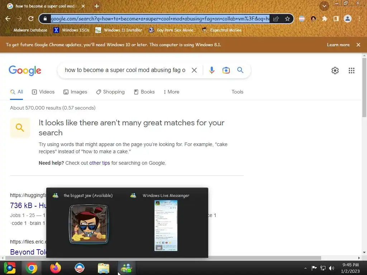The width and height of the screenshot is (367, 275).
Task: Bookmark this page with star icon
Action: [287, 19]
